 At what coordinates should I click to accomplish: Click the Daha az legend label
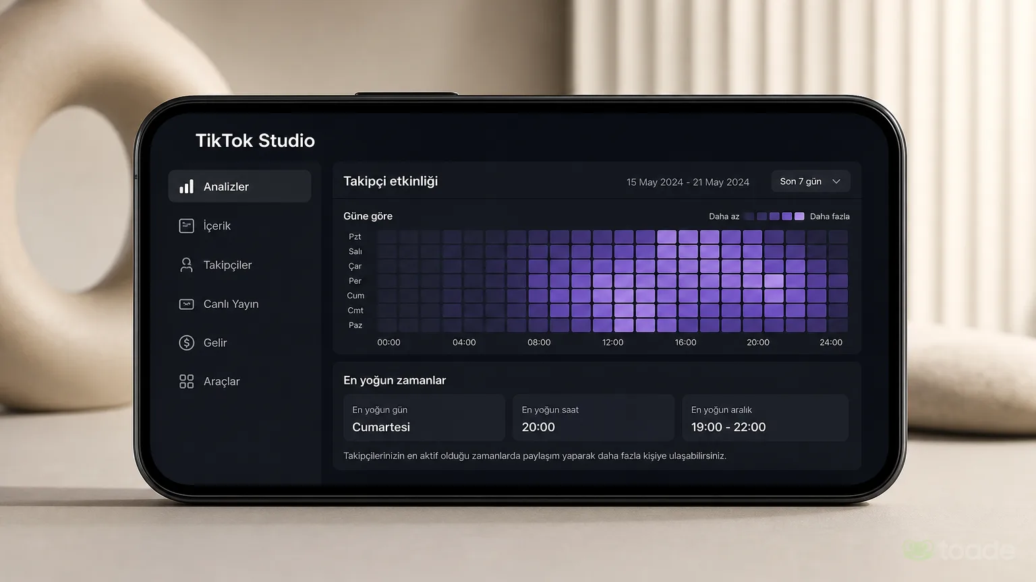[724, 216]
